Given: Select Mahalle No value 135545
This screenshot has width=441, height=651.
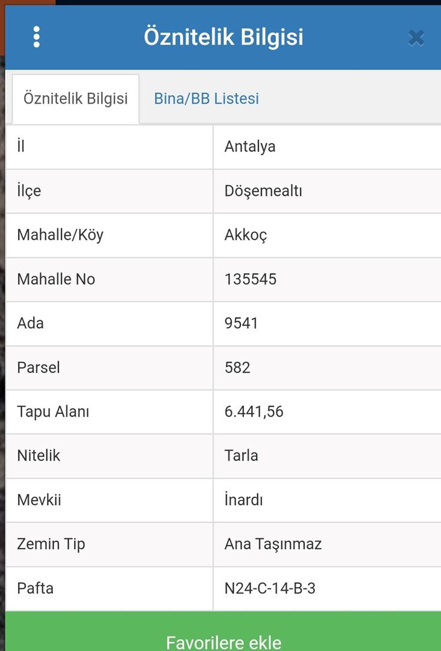Looking at the screenshot, I should pyautogui.click(x=251, y=279).
